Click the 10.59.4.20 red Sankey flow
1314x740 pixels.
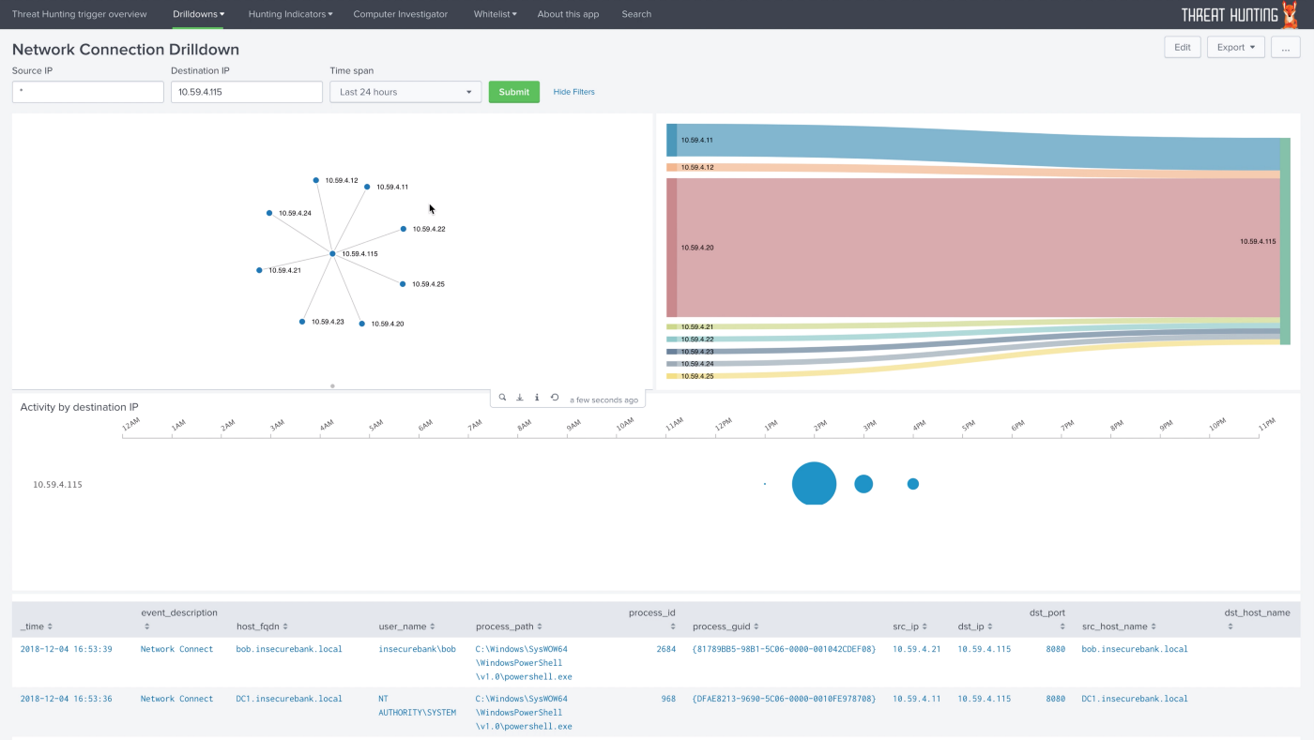coord(976,248)
